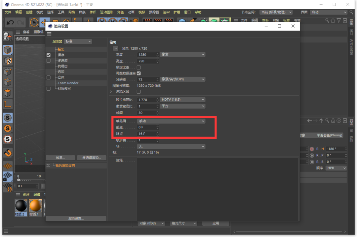Switch to Texture mode checkered cube icon

coord(8,61)
